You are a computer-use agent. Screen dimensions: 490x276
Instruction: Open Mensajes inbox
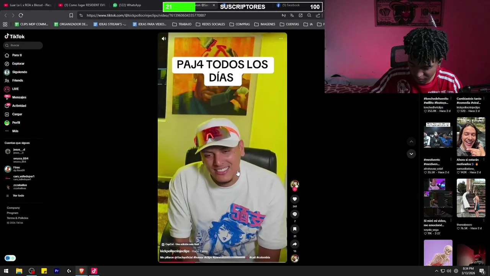coord(15,97)
